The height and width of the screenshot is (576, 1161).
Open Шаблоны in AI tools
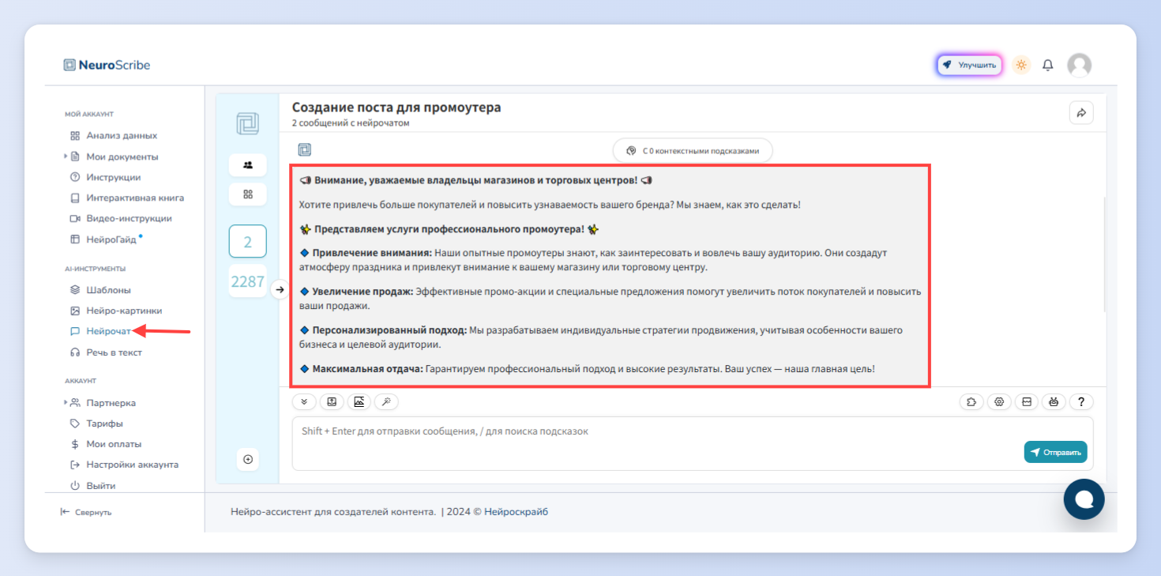[108, 290]
